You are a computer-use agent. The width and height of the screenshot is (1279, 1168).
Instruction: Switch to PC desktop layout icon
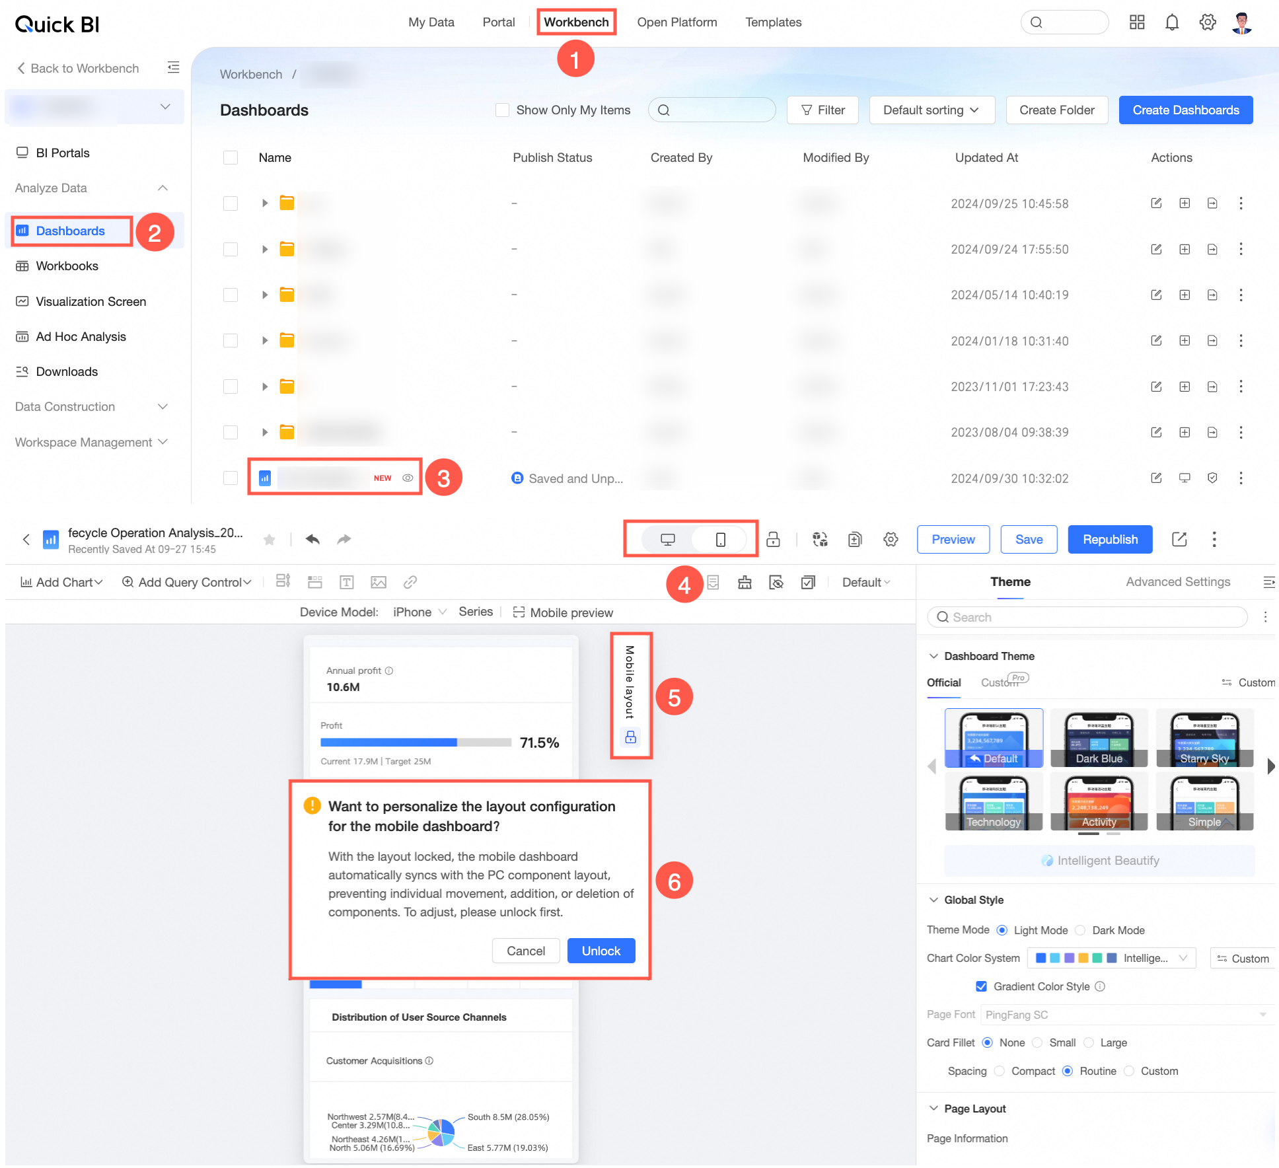coord(667,540)
